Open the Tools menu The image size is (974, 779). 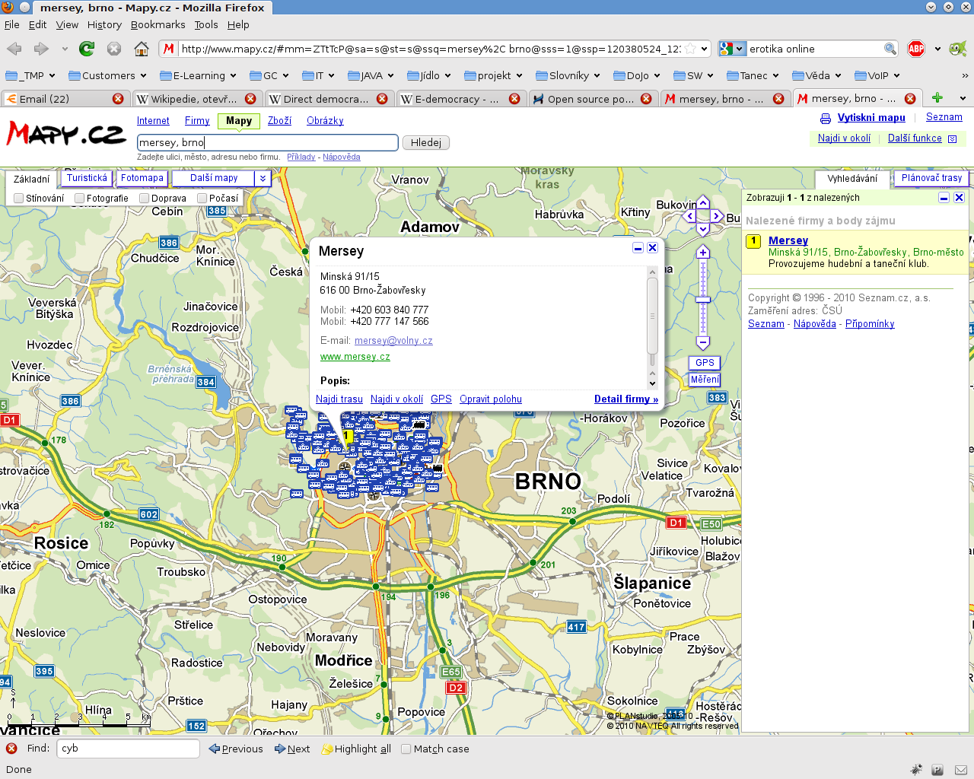pyautogui.click(x=205, y=24)
